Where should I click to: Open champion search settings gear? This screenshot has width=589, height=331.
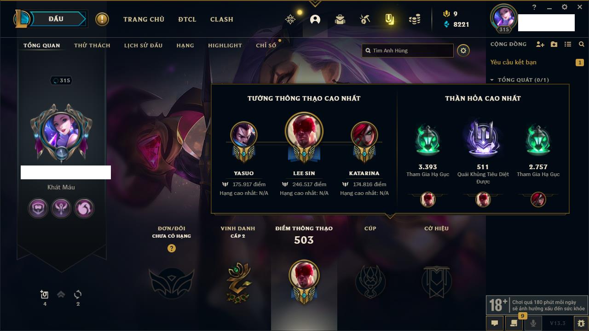pos(463,51)
